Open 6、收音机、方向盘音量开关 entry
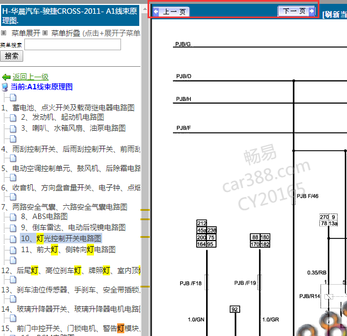 [x=71, y=188]
